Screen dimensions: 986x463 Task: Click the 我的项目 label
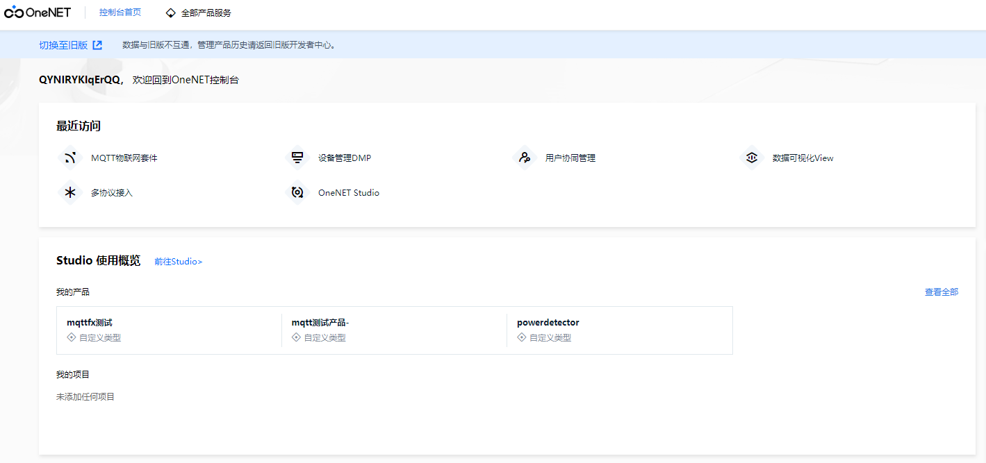pyautogui.click(x=73, y=375)
